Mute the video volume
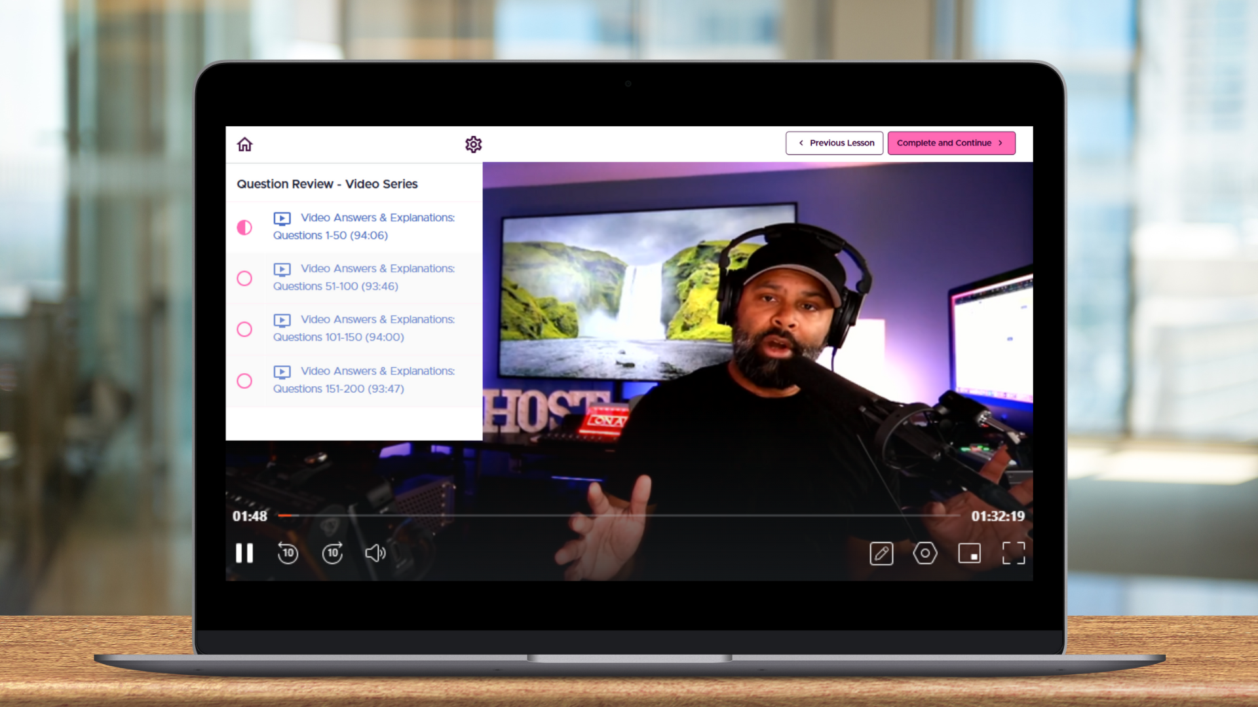 point(375,553)
